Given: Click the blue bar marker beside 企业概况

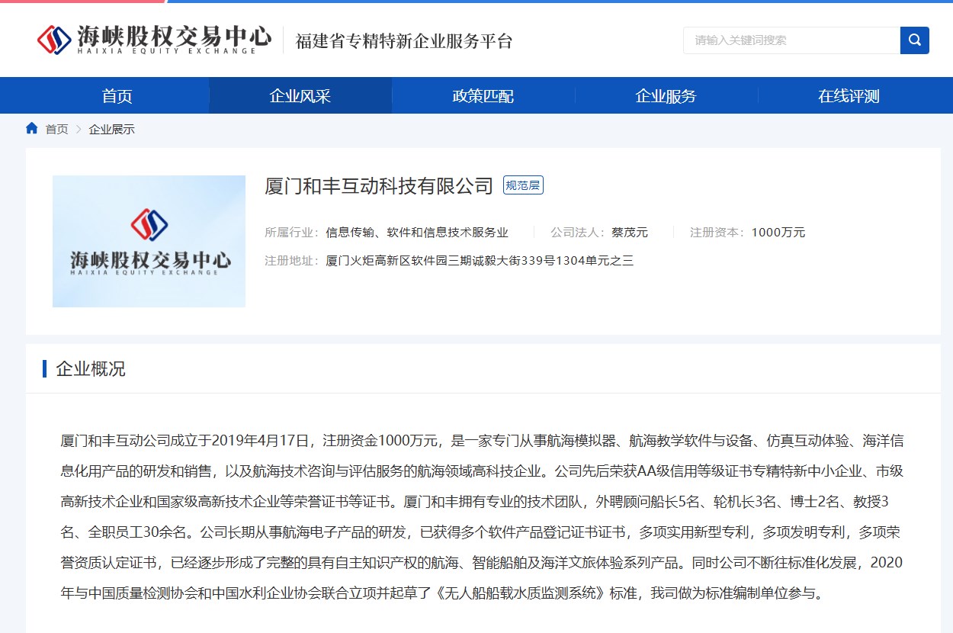Looking at the screenshot, I should tap(45, 369).
